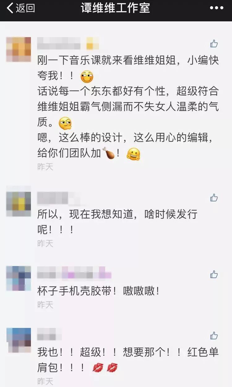Tap the first commenter's blurred username
This screenshot has height=387, width=232.
(68, 43)
